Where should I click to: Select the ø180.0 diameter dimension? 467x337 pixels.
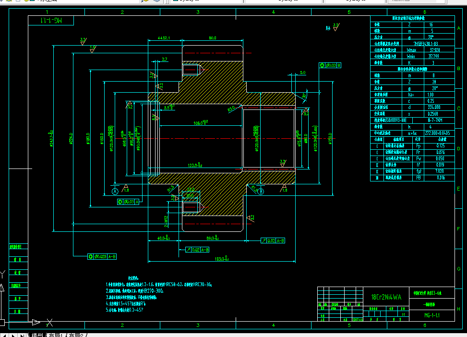(x=88, y=139)
